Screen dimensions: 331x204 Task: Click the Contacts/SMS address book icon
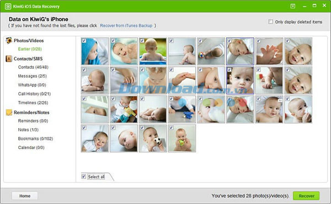click(x=9, y=59)
